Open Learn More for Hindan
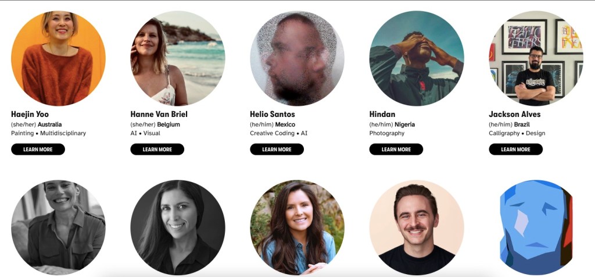 tap(396, 150)
